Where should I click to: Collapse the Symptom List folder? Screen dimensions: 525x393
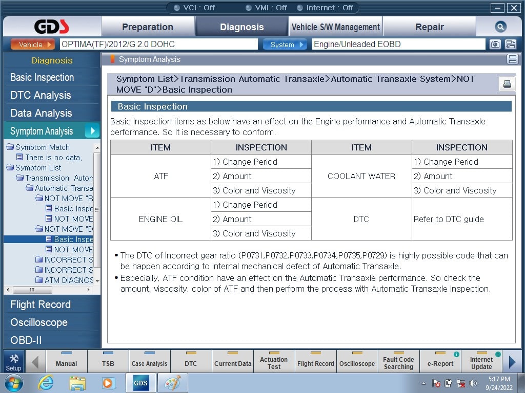click(x=10, y=167)
